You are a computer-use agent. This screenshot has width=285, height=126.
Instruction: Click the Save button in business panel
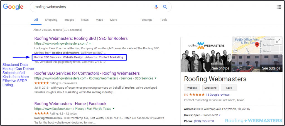(x=229, y=88)
